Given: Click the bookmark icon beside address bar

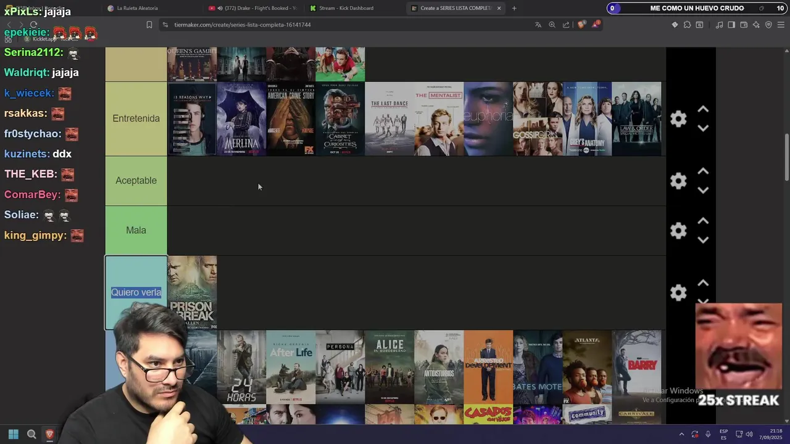Looking at the screenshot, I should [149, 25].
